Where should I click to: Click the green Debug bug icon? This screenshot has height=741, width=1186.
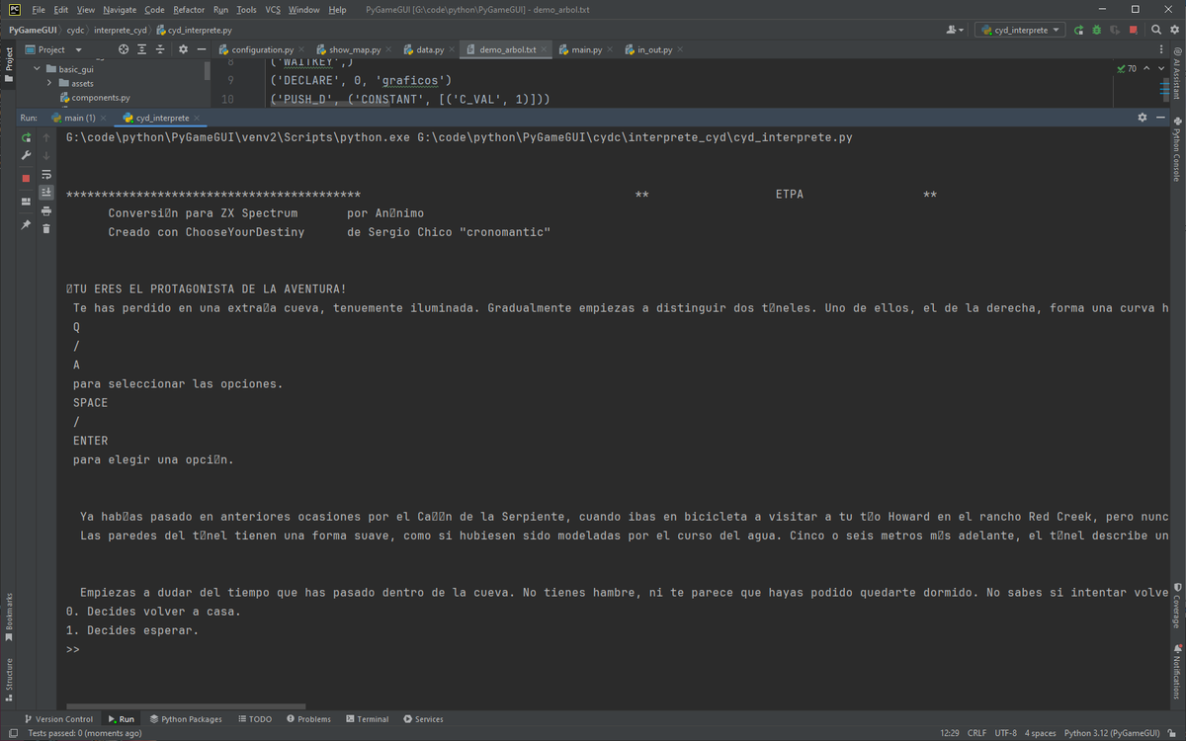pos(1096,30)
